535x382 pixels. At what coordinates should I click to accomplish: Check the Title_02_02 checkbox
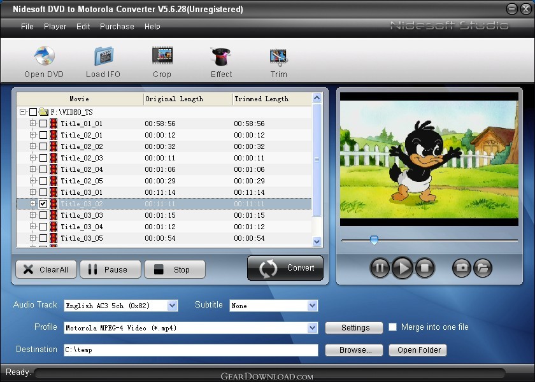click(43, 146)
